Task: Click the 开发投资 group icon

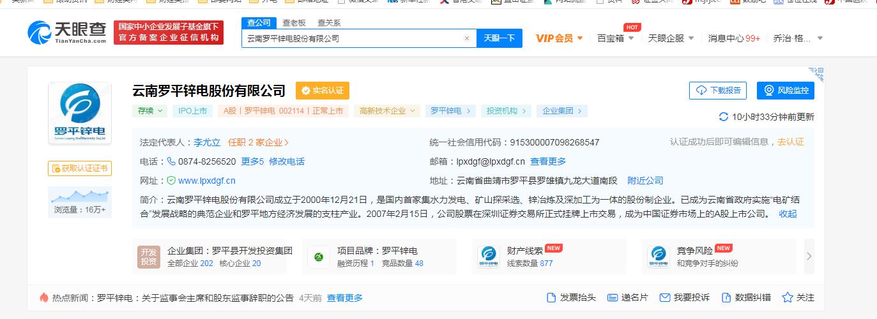Action: coord(149,256)
